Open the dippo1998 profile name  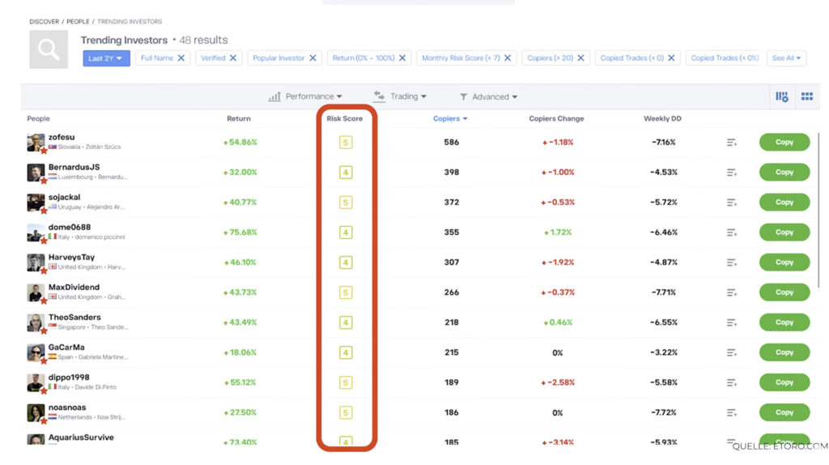(69, 378)
